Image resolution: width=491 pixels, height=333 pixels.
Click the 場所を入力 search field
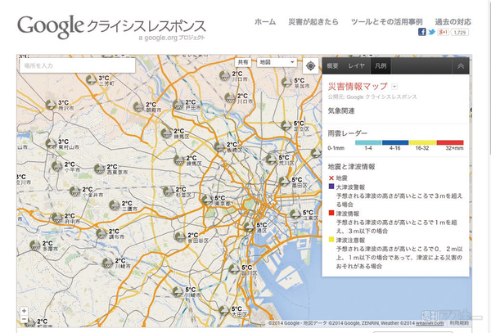[78, 65]
